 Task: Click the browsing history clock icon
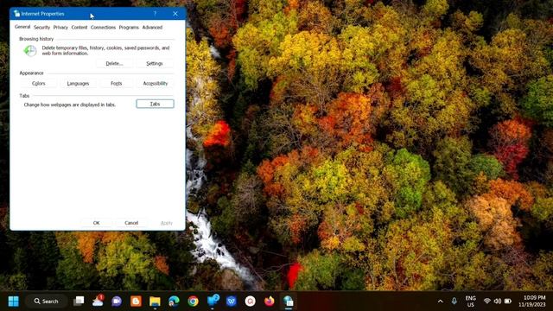coord(30,51)
